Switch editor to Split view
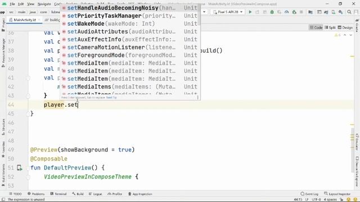This screenshot has width=360, height=202. (330, 27)
